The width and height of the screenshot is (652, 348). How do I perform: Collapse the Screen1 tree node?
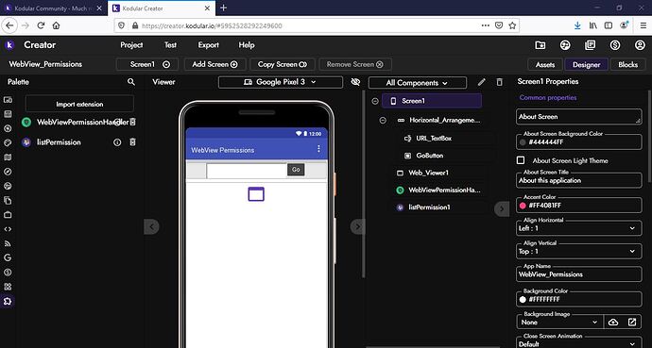pyautogui.click(x=375, y=101)
